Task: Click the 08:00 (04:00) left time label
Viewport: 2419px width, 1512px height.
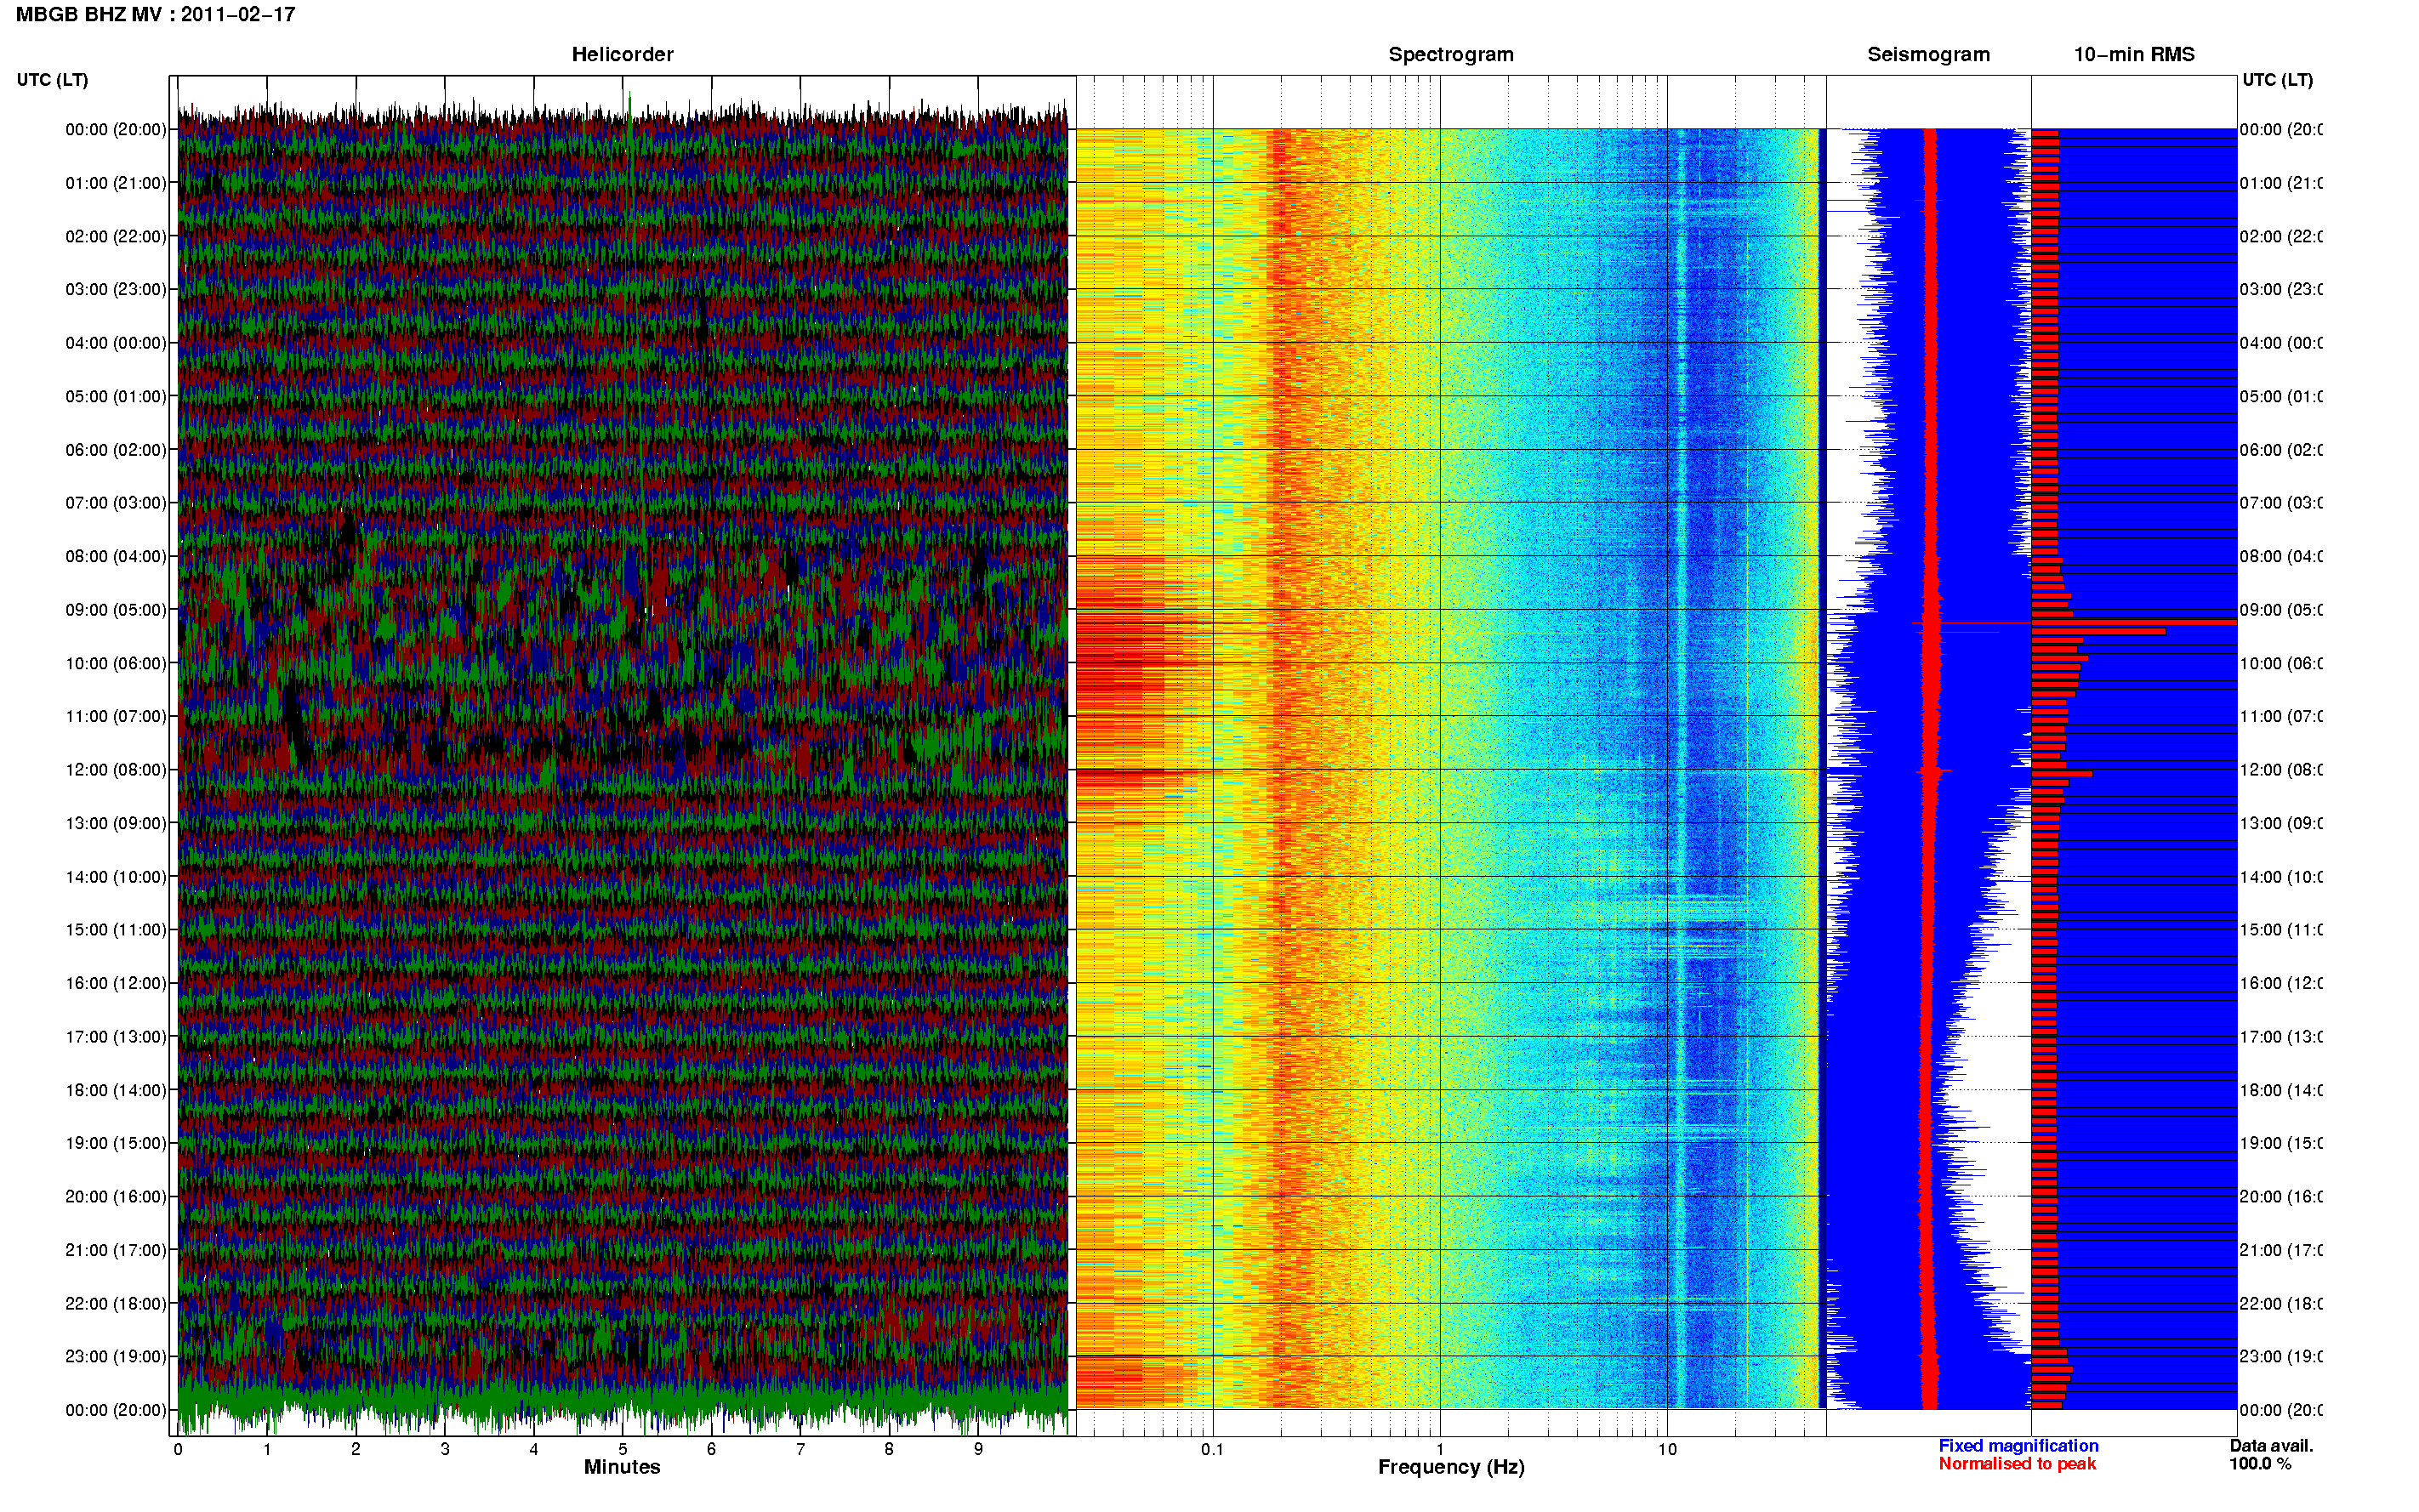Action: click(x=116, y=556)
